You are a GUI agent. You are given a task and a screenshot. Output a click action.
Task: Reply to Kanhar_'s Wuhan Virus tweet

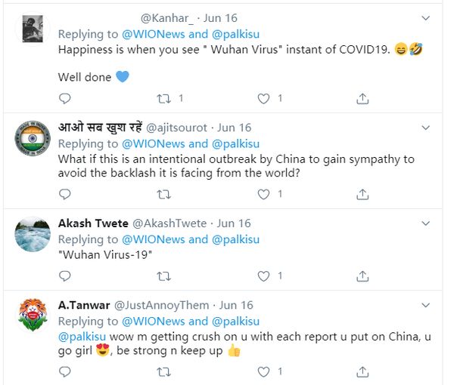(x=65, y=98)
